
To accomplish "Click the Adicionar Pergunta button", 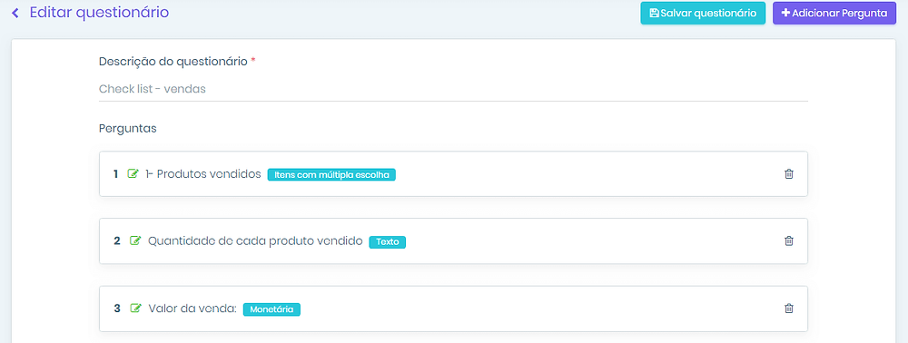I will click(834, 13).
